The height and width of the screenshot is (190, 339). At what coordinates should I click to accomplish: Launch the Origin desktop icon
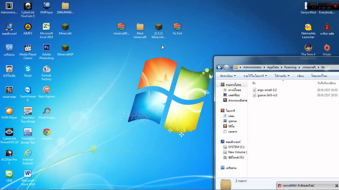point(327,50)
